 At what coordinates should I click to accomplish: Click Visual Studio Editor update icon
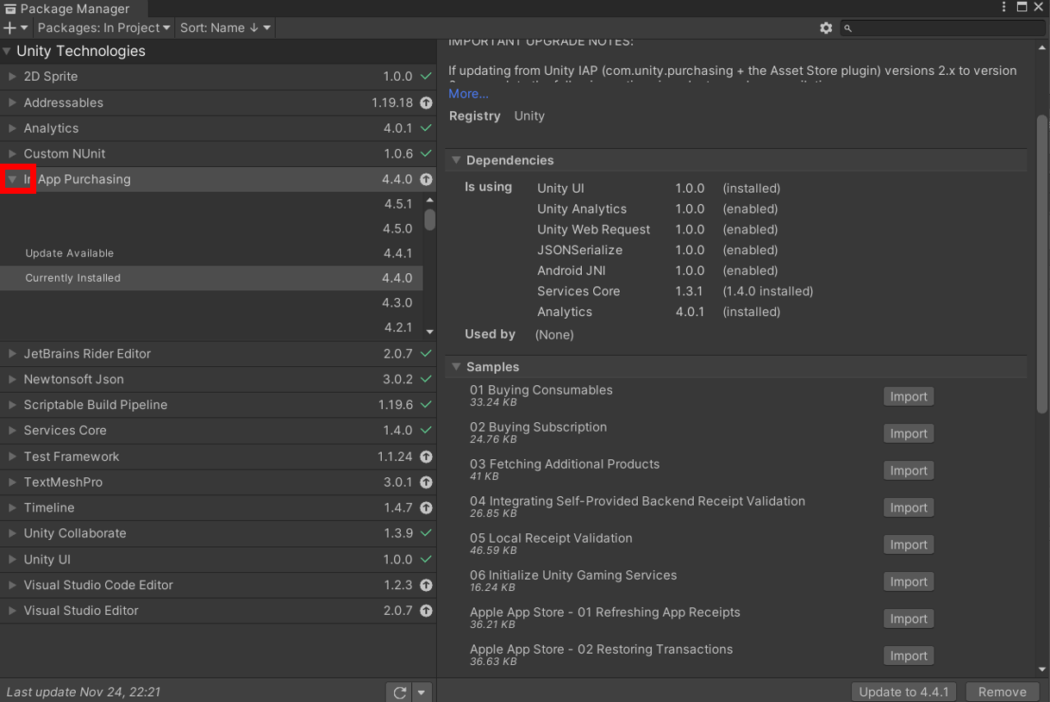point(426,611)
